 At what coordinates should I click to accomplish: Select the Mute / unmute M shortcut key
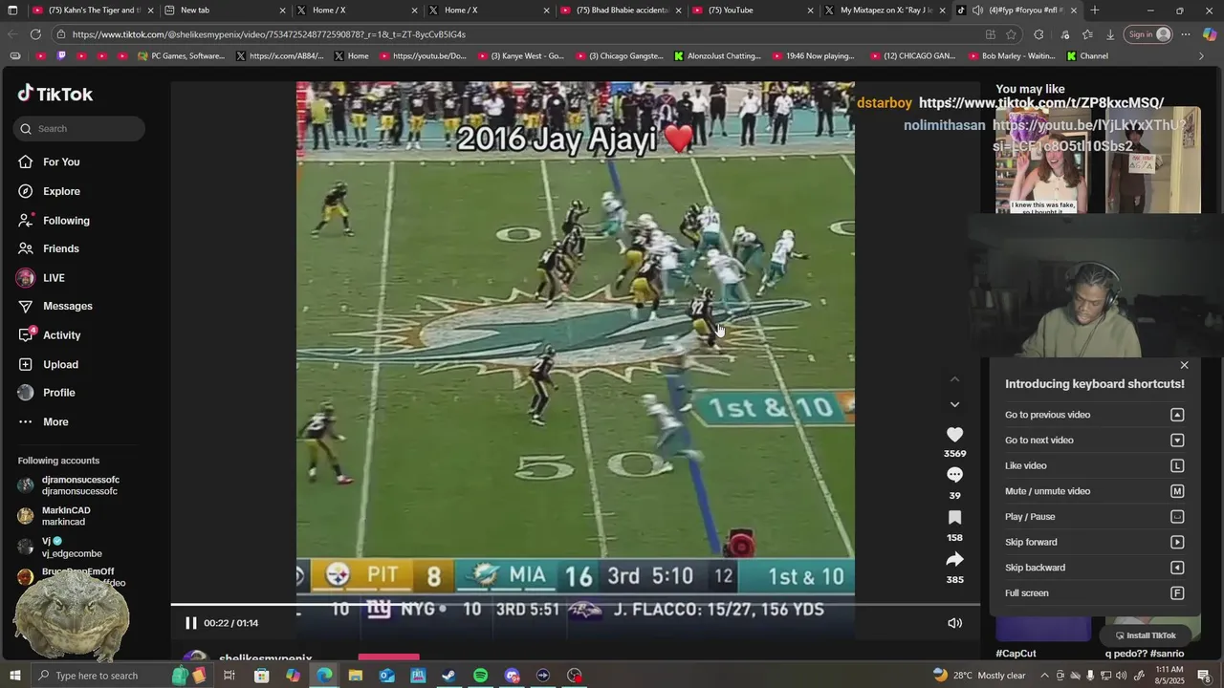pyautogui.click(x=1177, y=491)
